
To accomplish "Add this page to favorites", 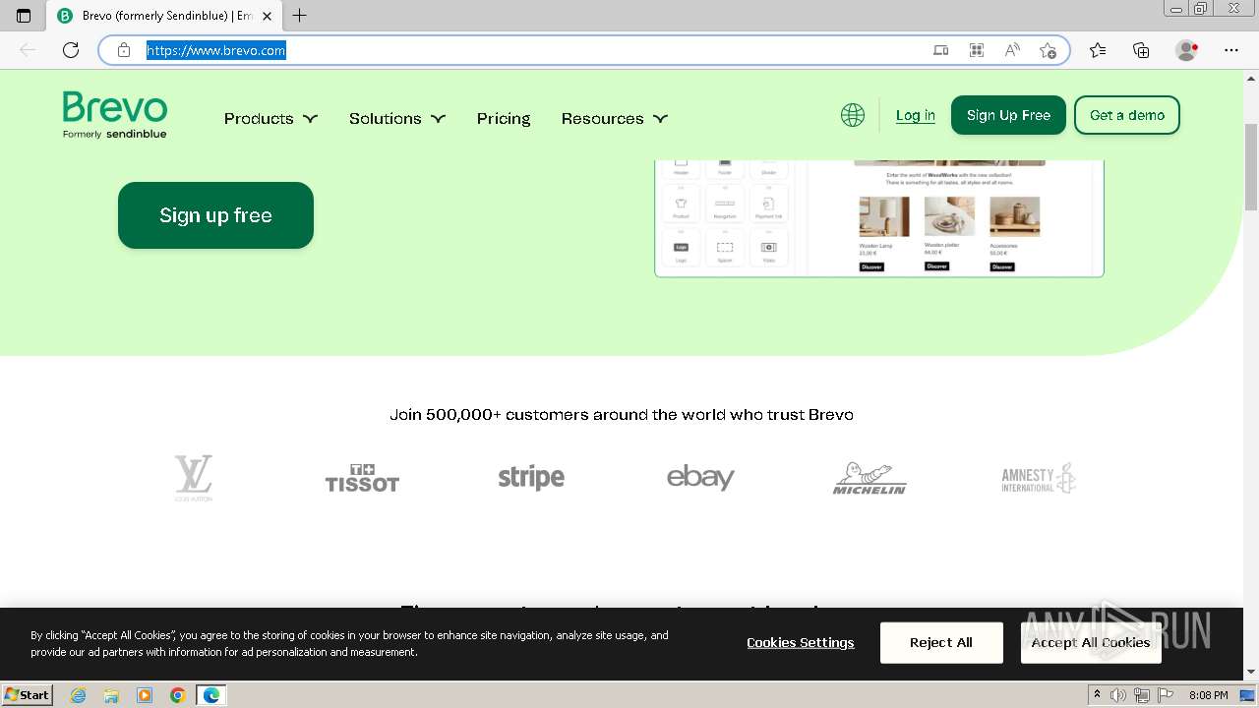I will (1048, 50).
